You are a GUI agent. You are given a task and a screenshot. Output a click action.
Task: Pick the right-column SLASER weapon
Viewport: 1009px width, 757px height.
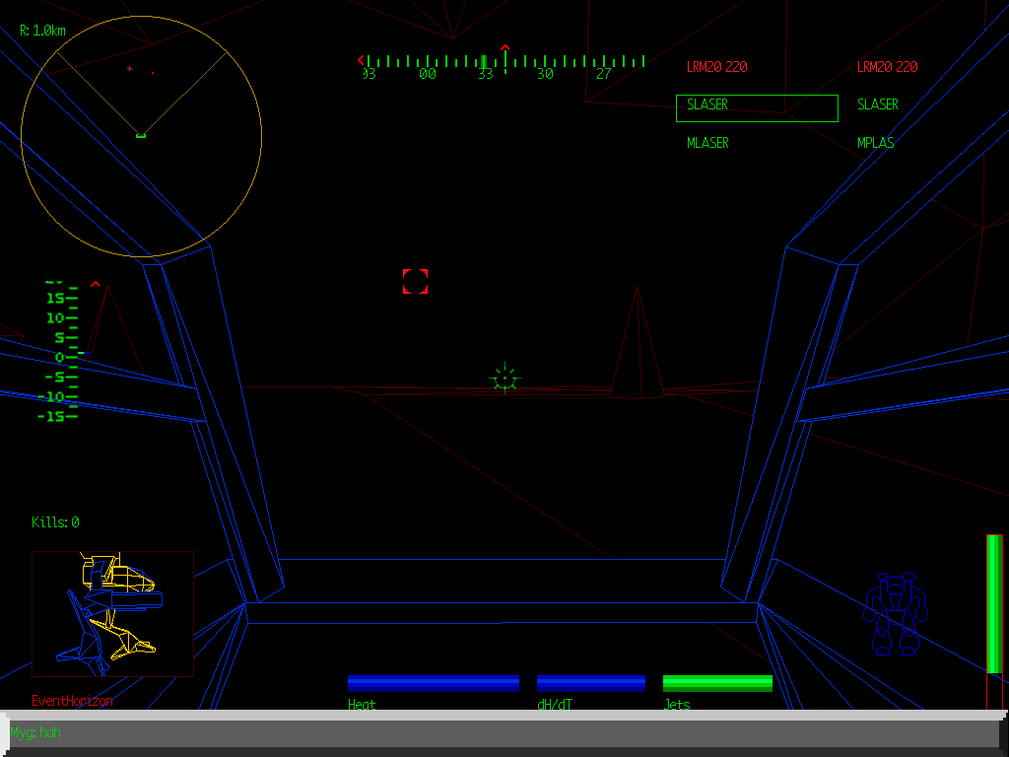point(877,104)
